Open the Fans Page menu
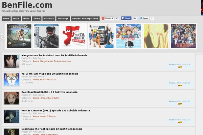 point(63,19)
